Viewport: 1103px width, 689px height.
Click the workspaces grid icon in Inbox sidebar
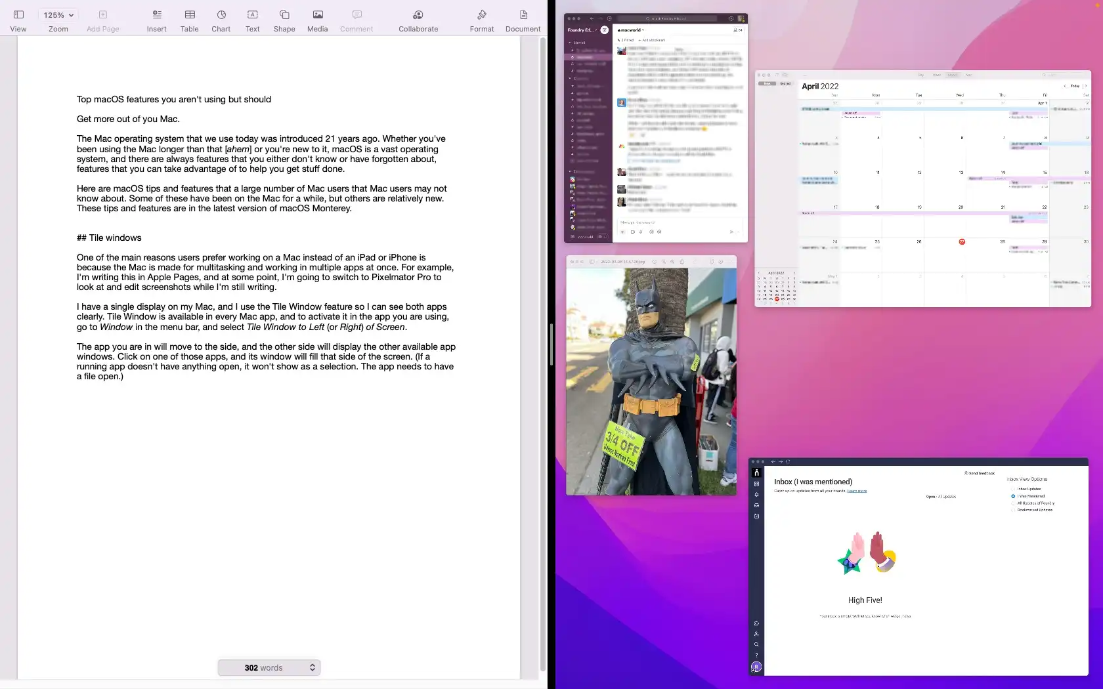tap(756, 484)
